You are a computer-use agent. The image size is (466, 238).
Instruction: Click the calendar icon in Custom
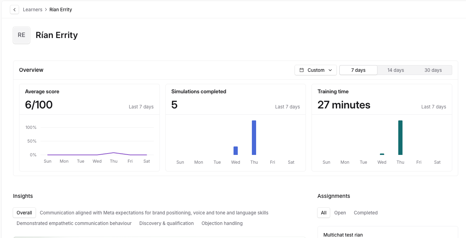(302, 70)
